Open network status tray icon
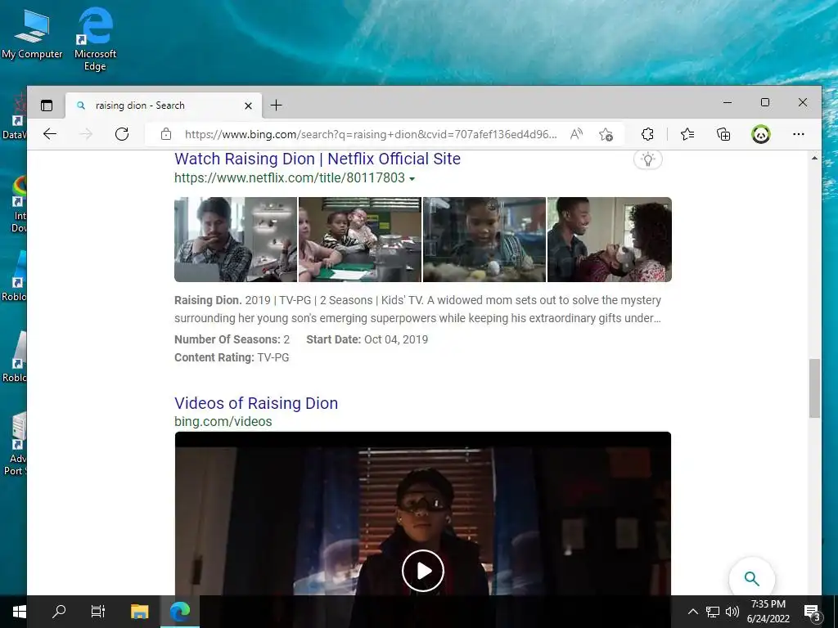The image size is (838, 628). [713, 612]
